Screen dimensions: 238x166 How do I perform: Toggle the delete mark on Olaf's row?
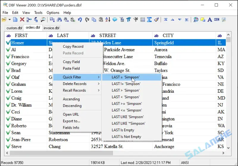(x=8, y=77)
